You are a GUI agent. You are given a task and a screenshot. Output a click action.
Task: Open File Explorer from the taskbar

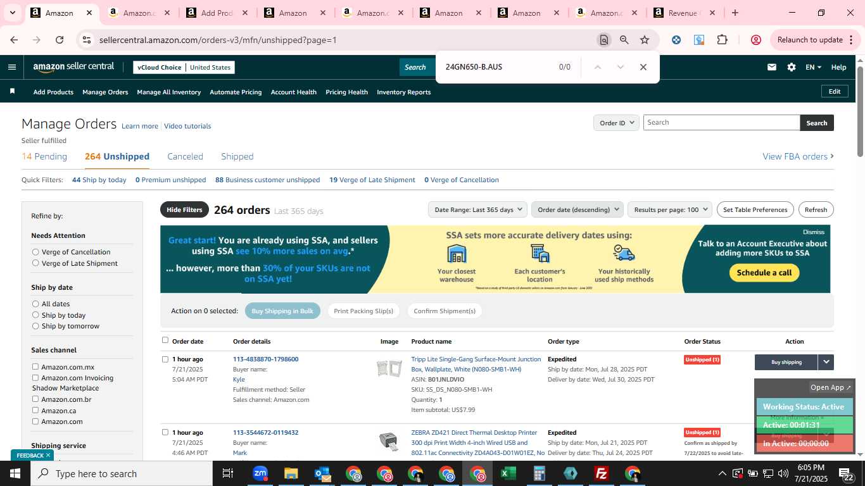point(291,473)
